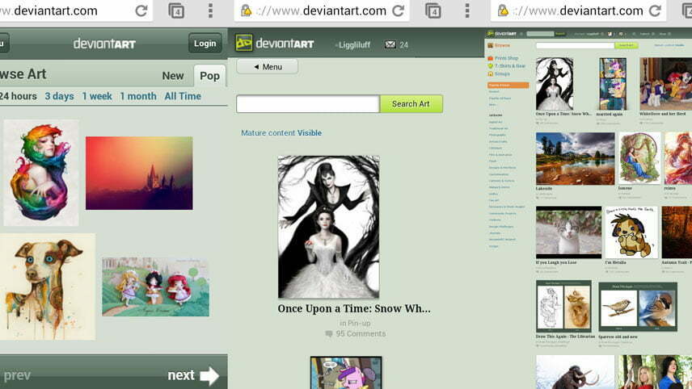
Task: Click the 'Lakeside' title text
Action: (x=544, y=188)
